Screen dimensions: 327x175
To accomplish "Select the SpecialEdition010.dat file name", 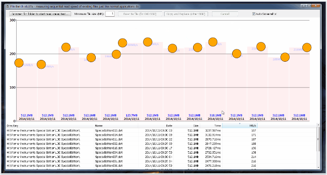I will tap(109, 148).
